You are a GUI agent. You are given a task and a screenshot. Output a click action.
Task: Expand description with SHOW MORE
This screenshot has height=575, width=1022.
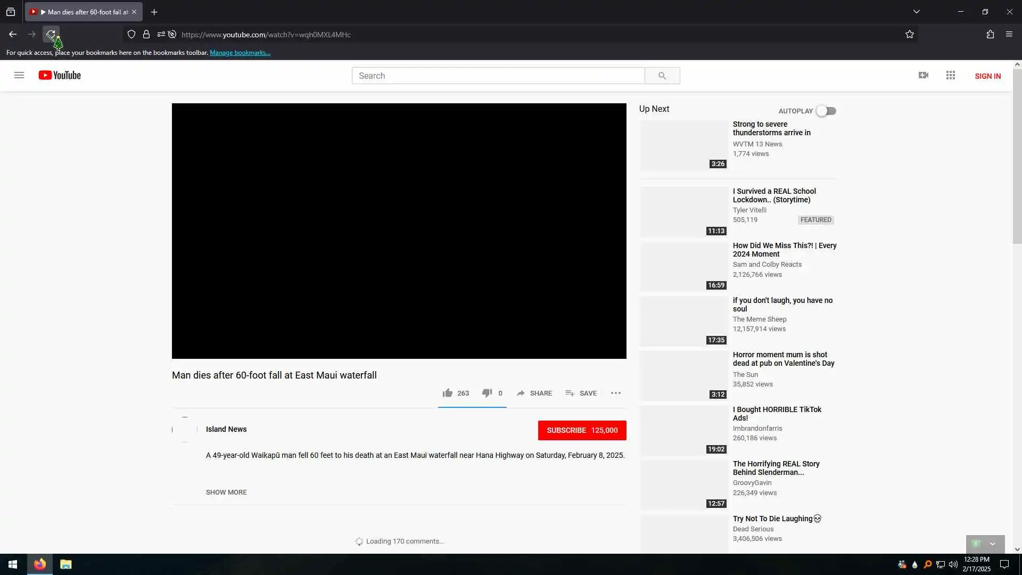coord(226,492)
